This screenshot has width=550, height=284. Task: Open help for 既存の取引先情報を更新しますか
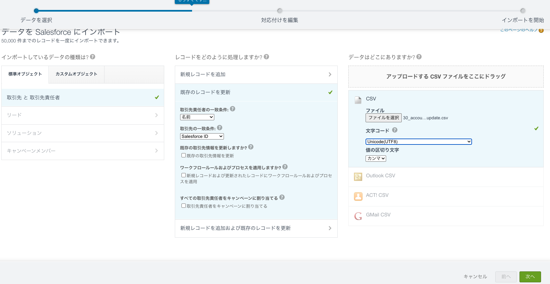(x=251, y=147)
